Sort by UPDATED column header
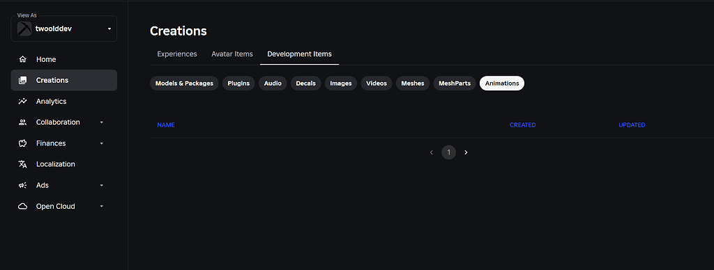This screenshot has width=714, height=270. pyautogui.click(x=632, y=125)
